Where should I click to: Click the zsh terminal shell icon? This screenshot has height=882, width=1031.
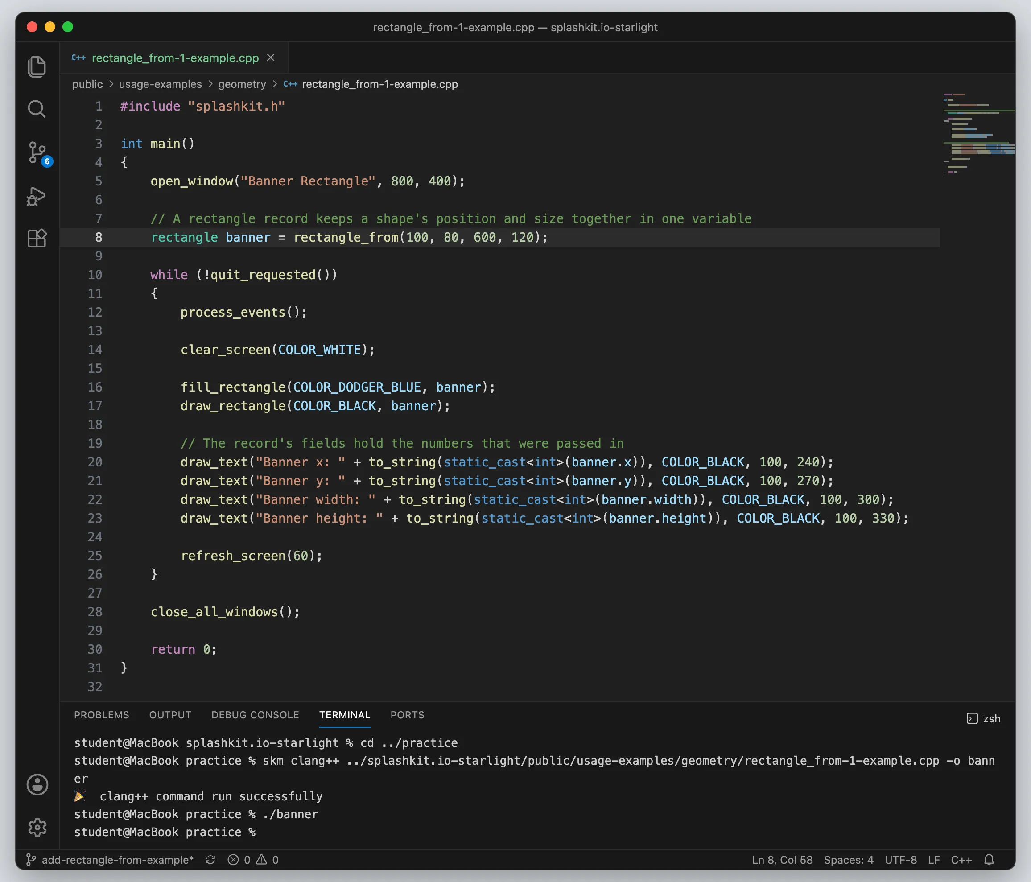pos(972,718)
